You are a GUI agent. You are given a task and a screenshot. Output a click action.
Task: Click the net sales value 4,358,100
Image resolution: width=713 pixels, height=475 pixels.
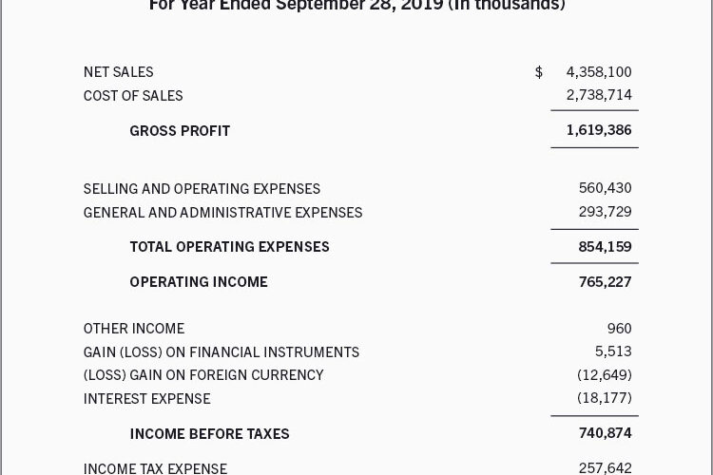tap(598, 72)
